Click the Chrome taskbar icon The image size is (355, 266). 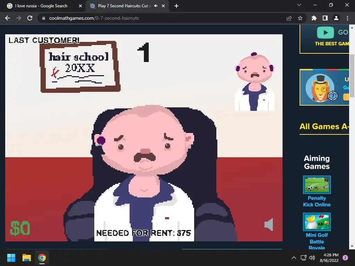click(42, 258)
